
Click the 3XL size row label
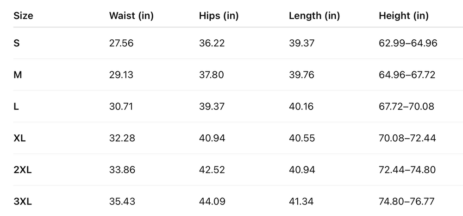tap(23, 202)
